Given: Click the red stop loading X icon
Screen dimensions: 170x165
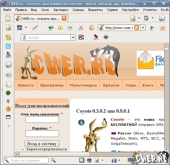Looking at the screenshot, I should (x=81, y=28).
